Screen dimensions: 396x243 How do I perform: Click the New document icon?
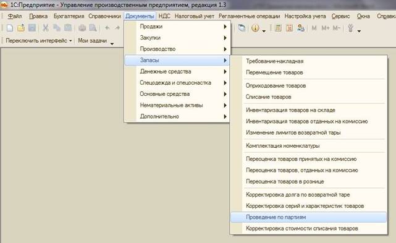(10, 28)
